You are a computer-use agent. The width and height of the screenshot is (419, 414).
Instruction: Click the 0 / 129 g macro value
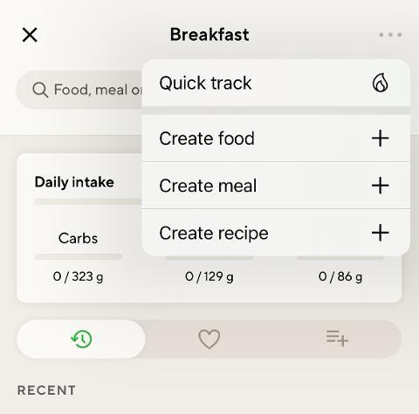(x=209, y=276)
